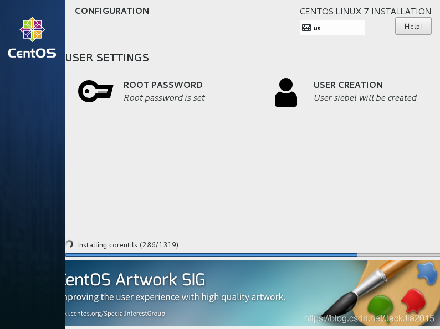This screenshot has width=440, height=329.
Task: Select the 'us' keyboard layout field
Action: click(332, 28)
